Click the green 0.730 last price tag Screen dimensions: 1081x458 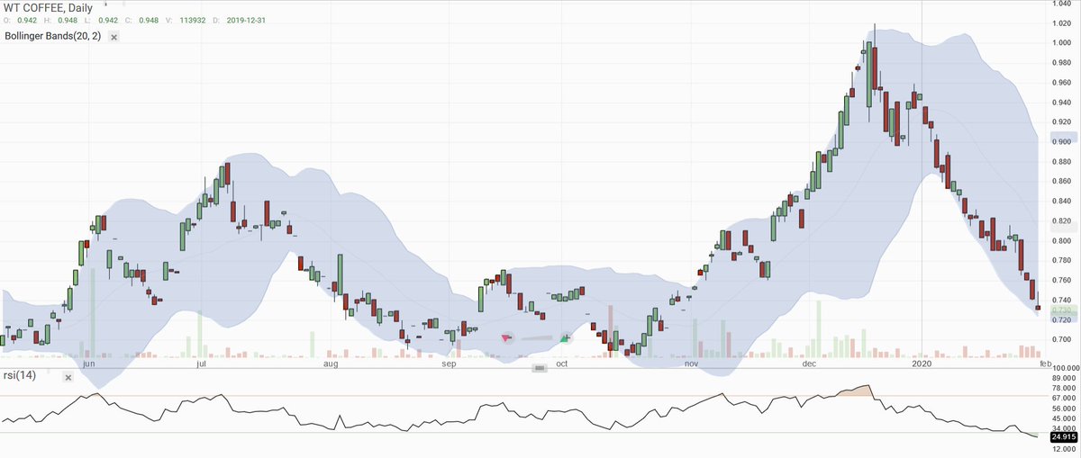(x=1064, y=310)
